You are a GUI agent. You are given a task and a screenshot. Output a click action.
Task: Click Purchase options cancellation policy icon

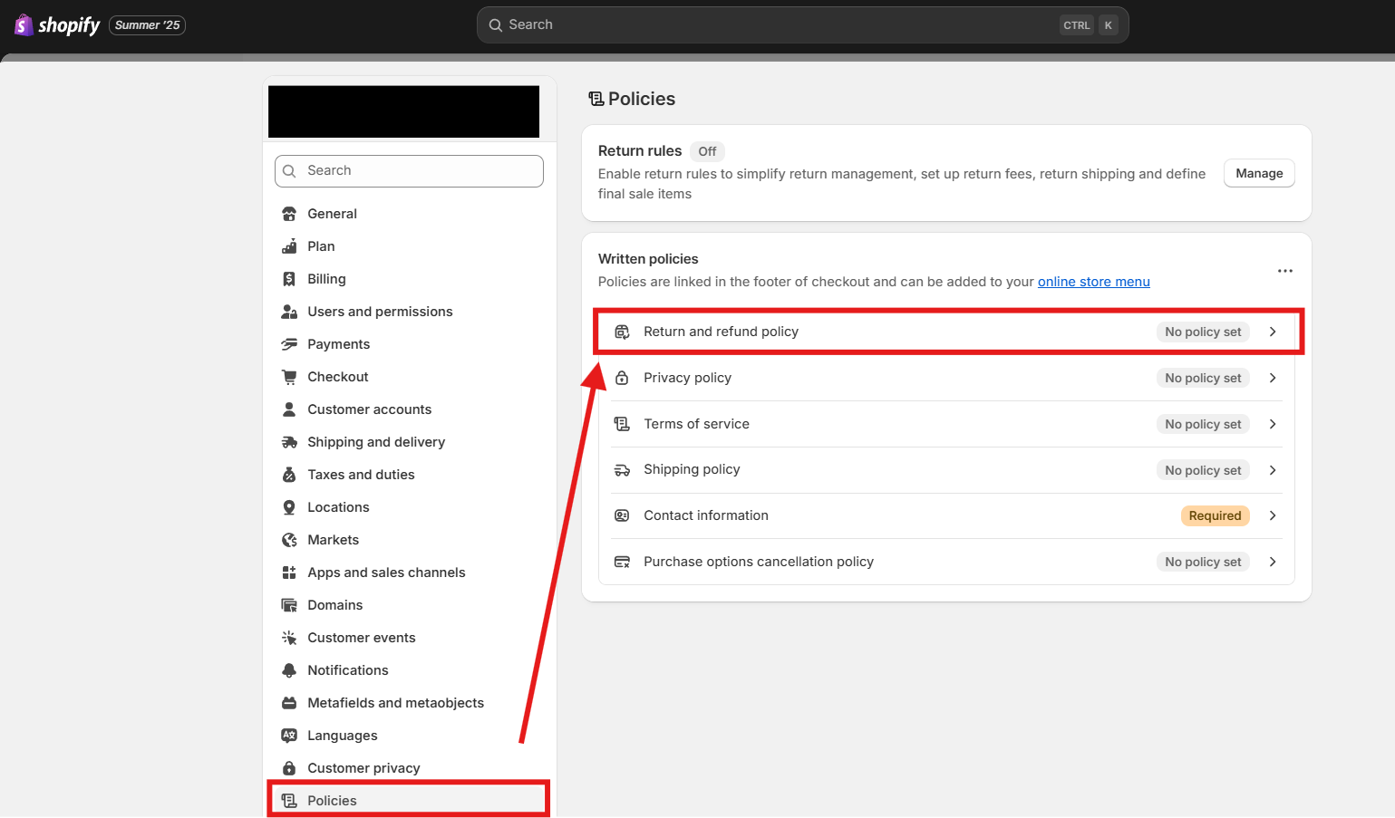point(622,562)
